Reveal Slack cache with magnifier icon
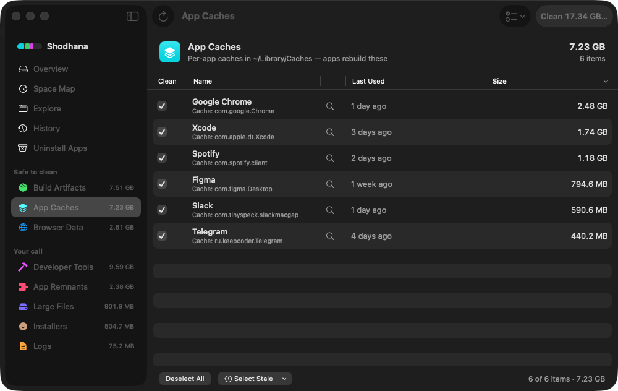The image size is (618, 391). click(330, 210)
